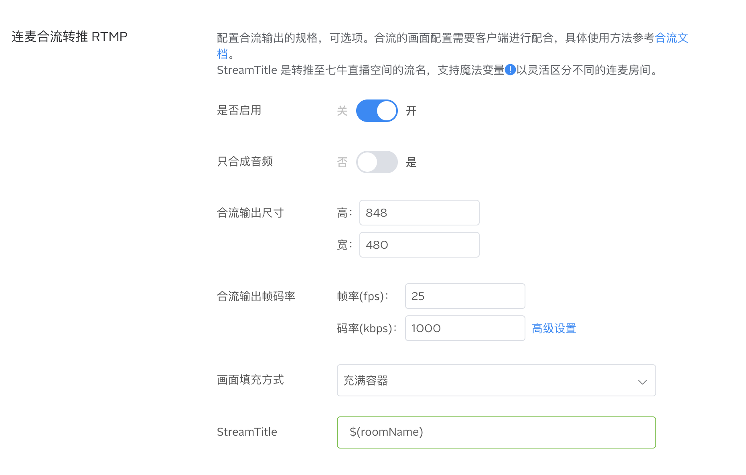Select the 开 label beside enable switch
This screenshot has width=746, height=475.
point(411,111)
